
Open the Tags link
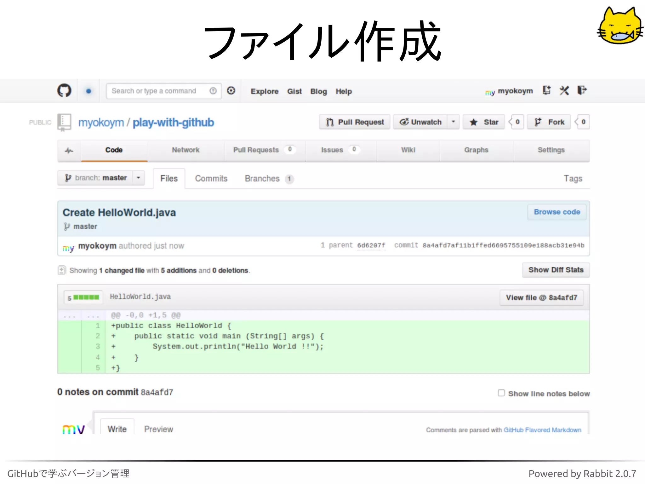pyautogui.click(x=573, y=179)
